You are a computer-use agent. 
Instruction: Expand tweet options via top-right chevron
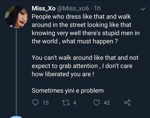click(143, 9)
